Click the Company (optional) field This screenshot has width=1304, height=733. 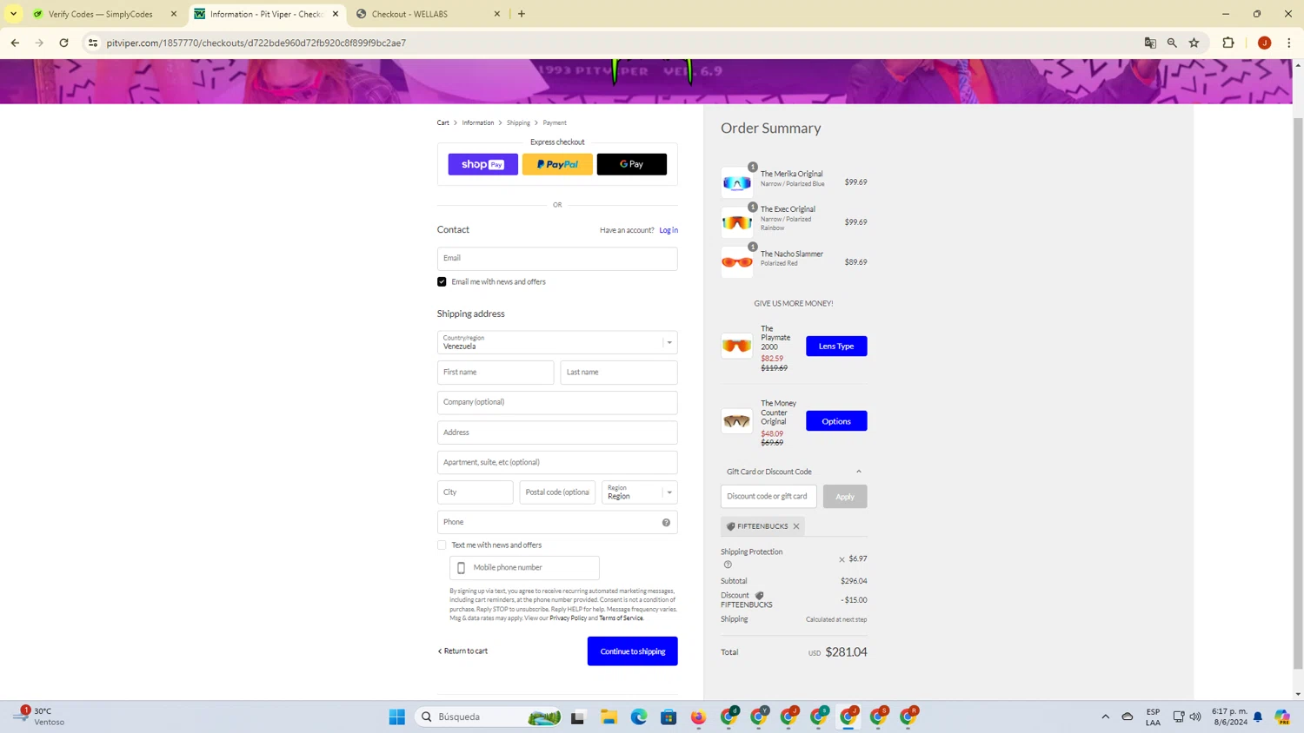557,402
